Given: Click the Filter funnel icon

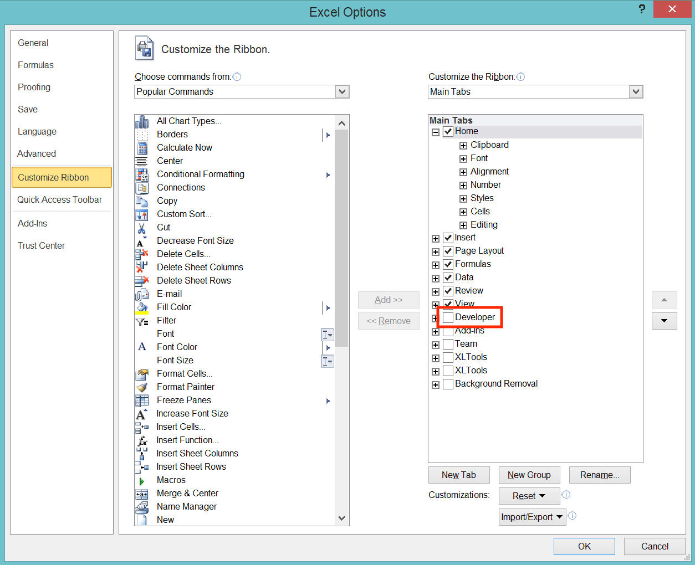Looking at the screenshot, I should coord(142,321).
